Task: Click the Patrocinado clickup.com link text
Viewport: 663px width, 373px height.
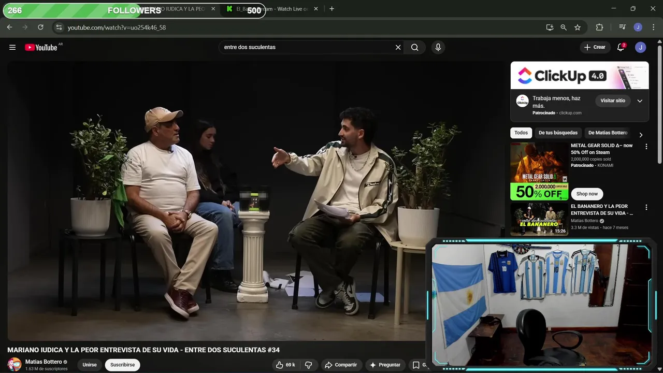Action: [x=557, y=113]
